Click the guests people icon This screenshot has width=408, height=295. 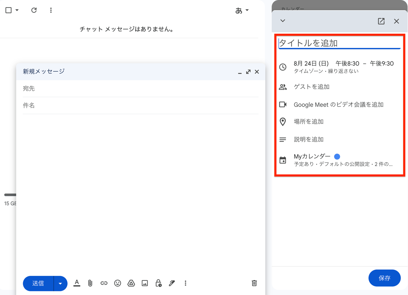[x=283, y=87]
